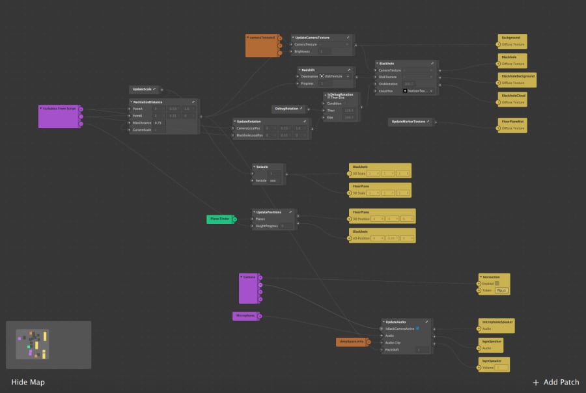Click the Instruction Token input port
The width and height of the screenshot is (586, 393).
click(479, 290)
